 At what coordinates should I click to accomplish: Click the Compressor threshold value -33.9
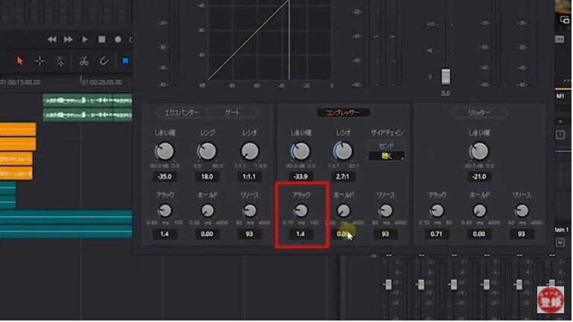click(x=301, y=176)
